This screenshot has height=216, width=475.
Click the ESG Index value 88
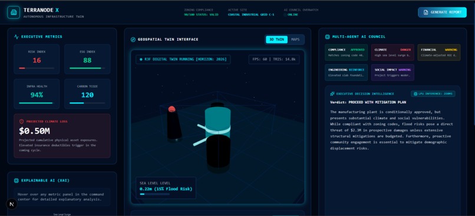click(x=87, y=60)
